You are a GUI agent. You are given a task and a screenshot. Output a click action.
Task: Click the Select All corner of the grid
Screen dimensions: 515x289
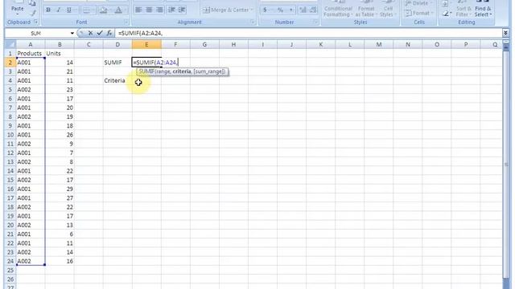pos(10,44)
